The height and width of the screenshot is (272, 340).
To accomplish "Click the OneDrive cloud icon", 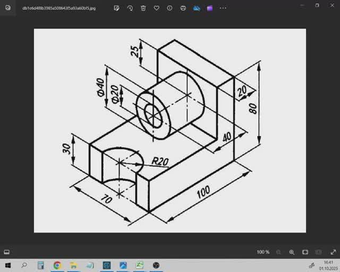I will pyautogui.click(x=197, y=8).
